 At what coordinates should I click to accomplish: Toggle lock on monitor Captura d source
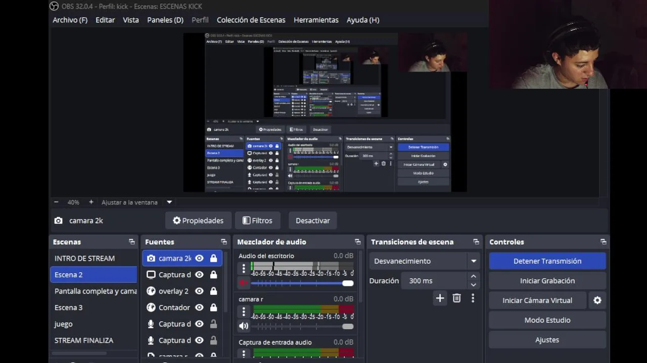[x=213, y=275]
